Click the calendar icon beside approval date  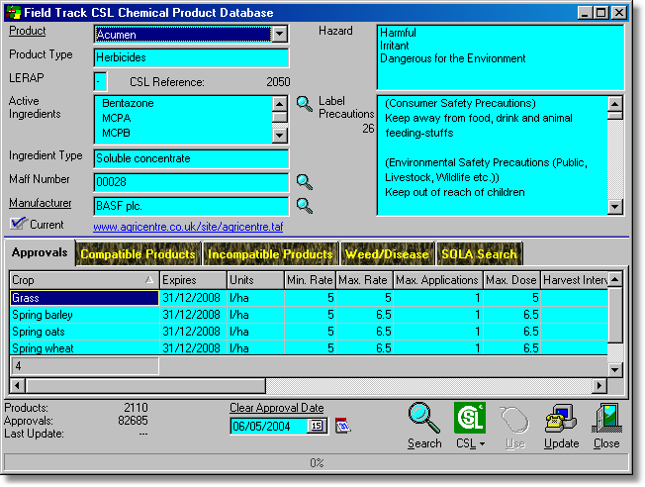342,426
